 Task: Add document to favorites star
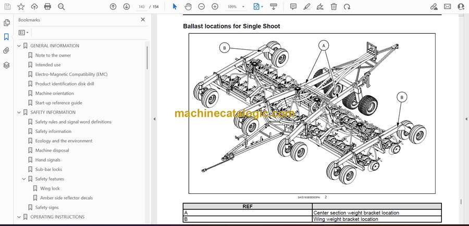[21, 7]
